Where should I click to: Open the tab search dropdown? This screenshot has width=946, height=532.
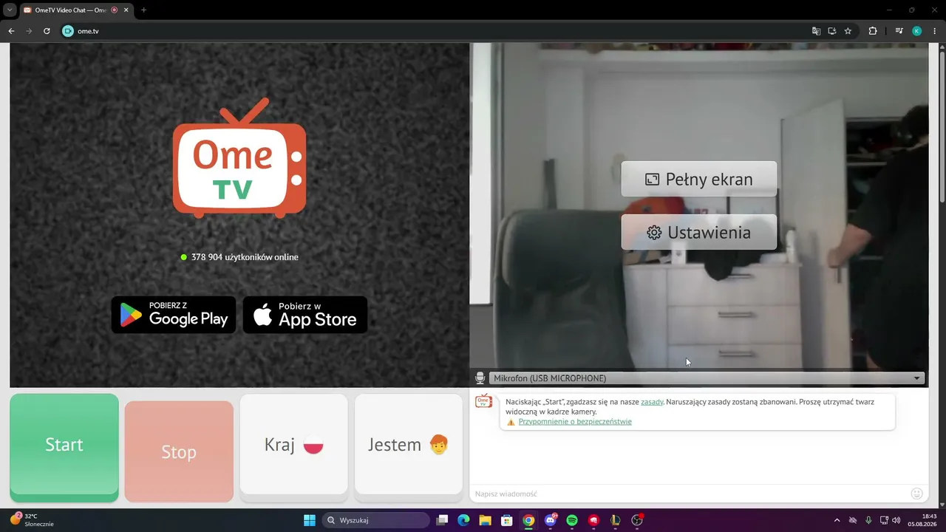10,10
